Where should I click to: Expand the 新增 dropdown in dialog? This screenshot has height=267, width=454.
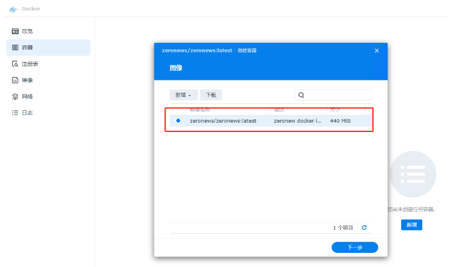pos(184,95)
